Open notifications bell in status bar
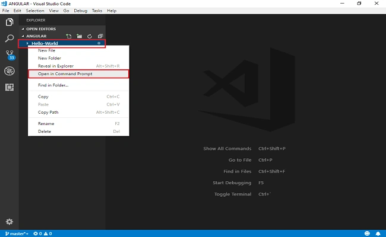386x237 pixels. [x=378, y=233]
